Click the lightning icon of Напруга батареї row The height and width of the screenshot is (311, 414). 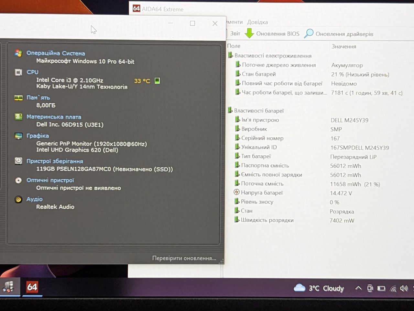coord(237,192)
